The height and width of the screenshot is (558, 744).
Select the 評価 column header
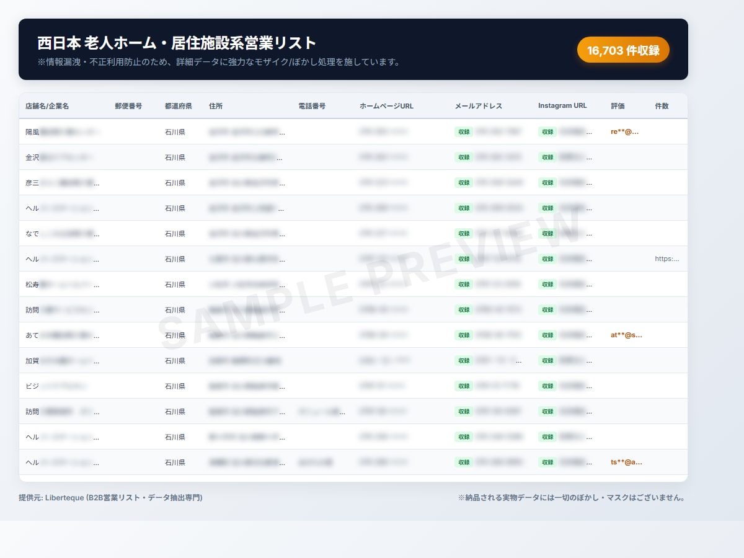click(618, 106)
